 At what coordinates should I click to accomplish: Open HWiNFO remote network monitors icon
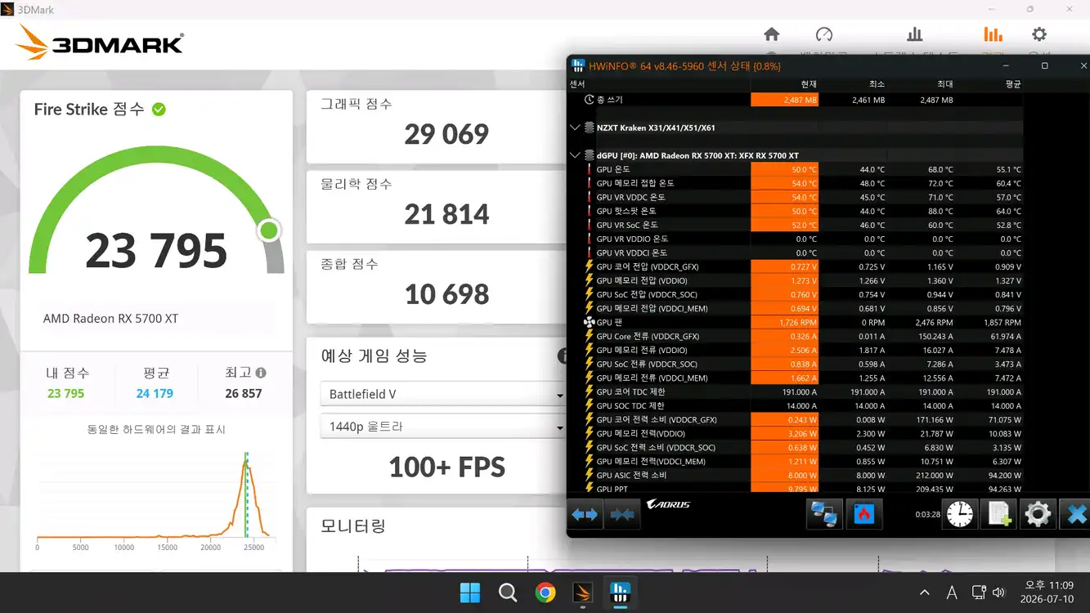[823, 514]
